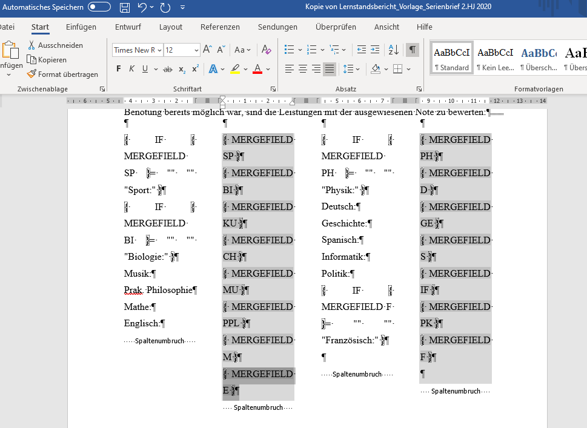Viewport: 587px width, 428px height.
Task: Decrease paragraph indent
Action: point(361,50)
